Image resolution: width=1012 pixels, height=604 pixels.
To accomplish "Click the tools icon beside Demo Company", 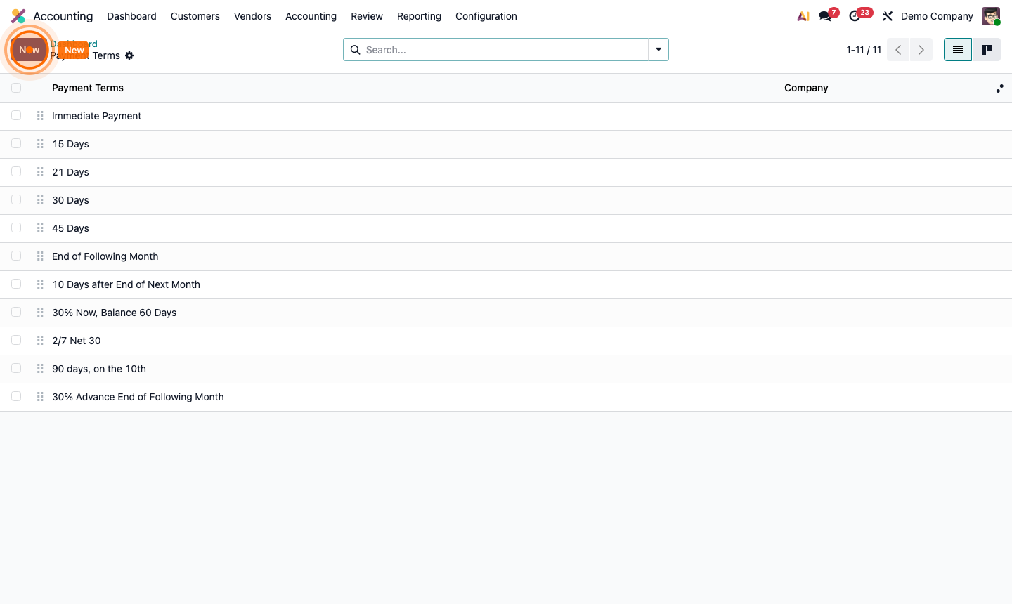I will (887, 15).
